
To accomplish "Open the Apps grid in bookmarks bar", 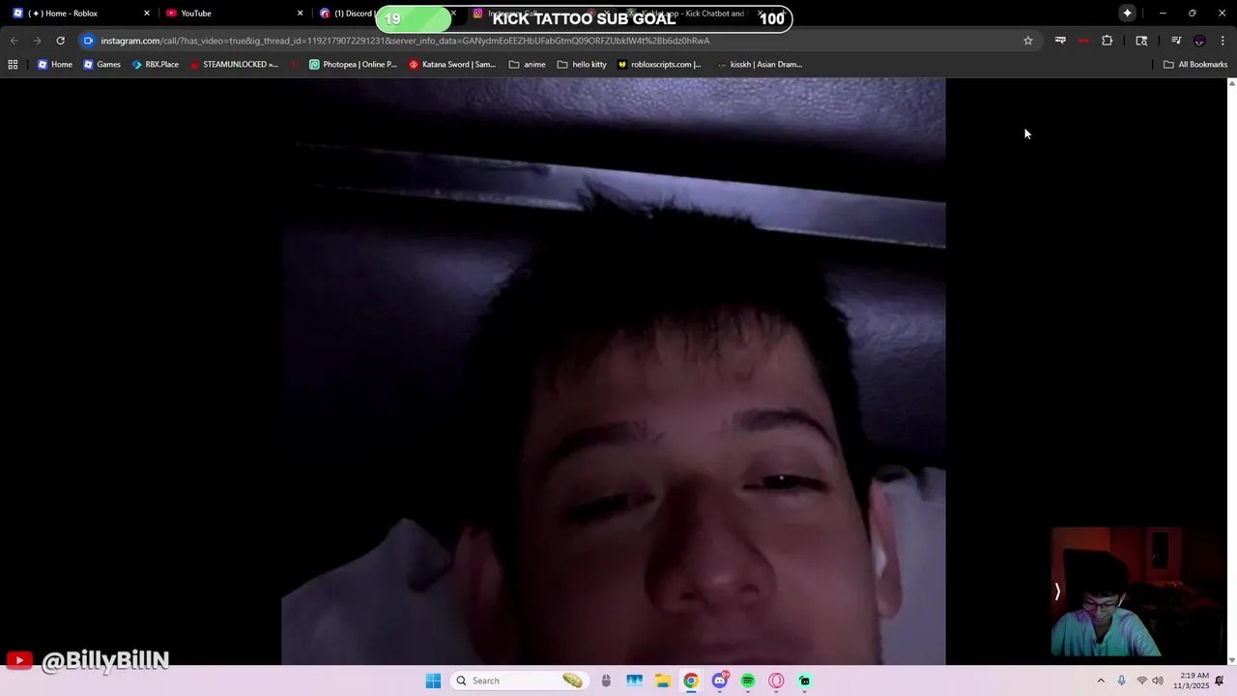I will (x=13, y=65).
